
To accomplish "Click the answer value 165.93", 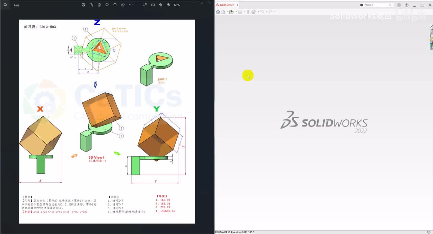I will pyautogui.click(x=165, y=200).
